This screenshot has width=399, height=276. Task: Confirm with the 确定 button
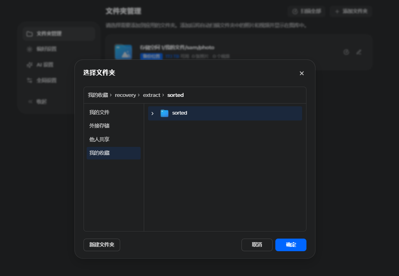(291, 245)
